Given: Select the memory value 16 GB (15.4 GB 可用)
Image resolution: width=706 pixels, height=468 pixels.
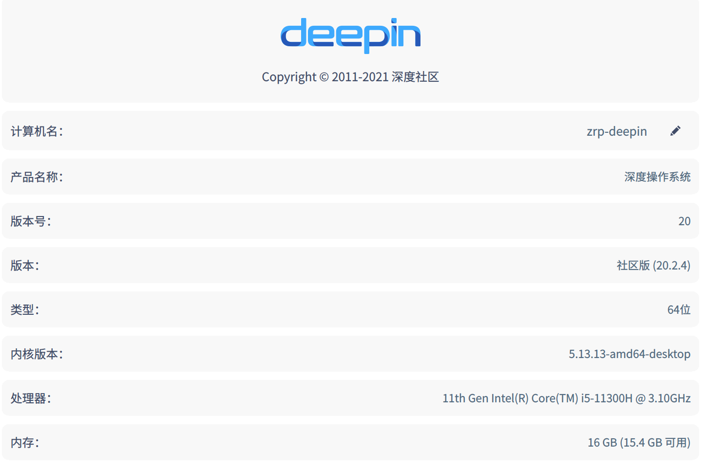Looking at the screenshot, I should [639, 442].
